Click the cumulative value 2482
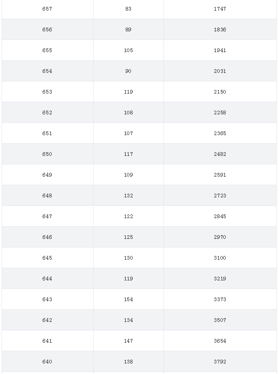This screenshot has height=374, width=279. tap(220, 154)
